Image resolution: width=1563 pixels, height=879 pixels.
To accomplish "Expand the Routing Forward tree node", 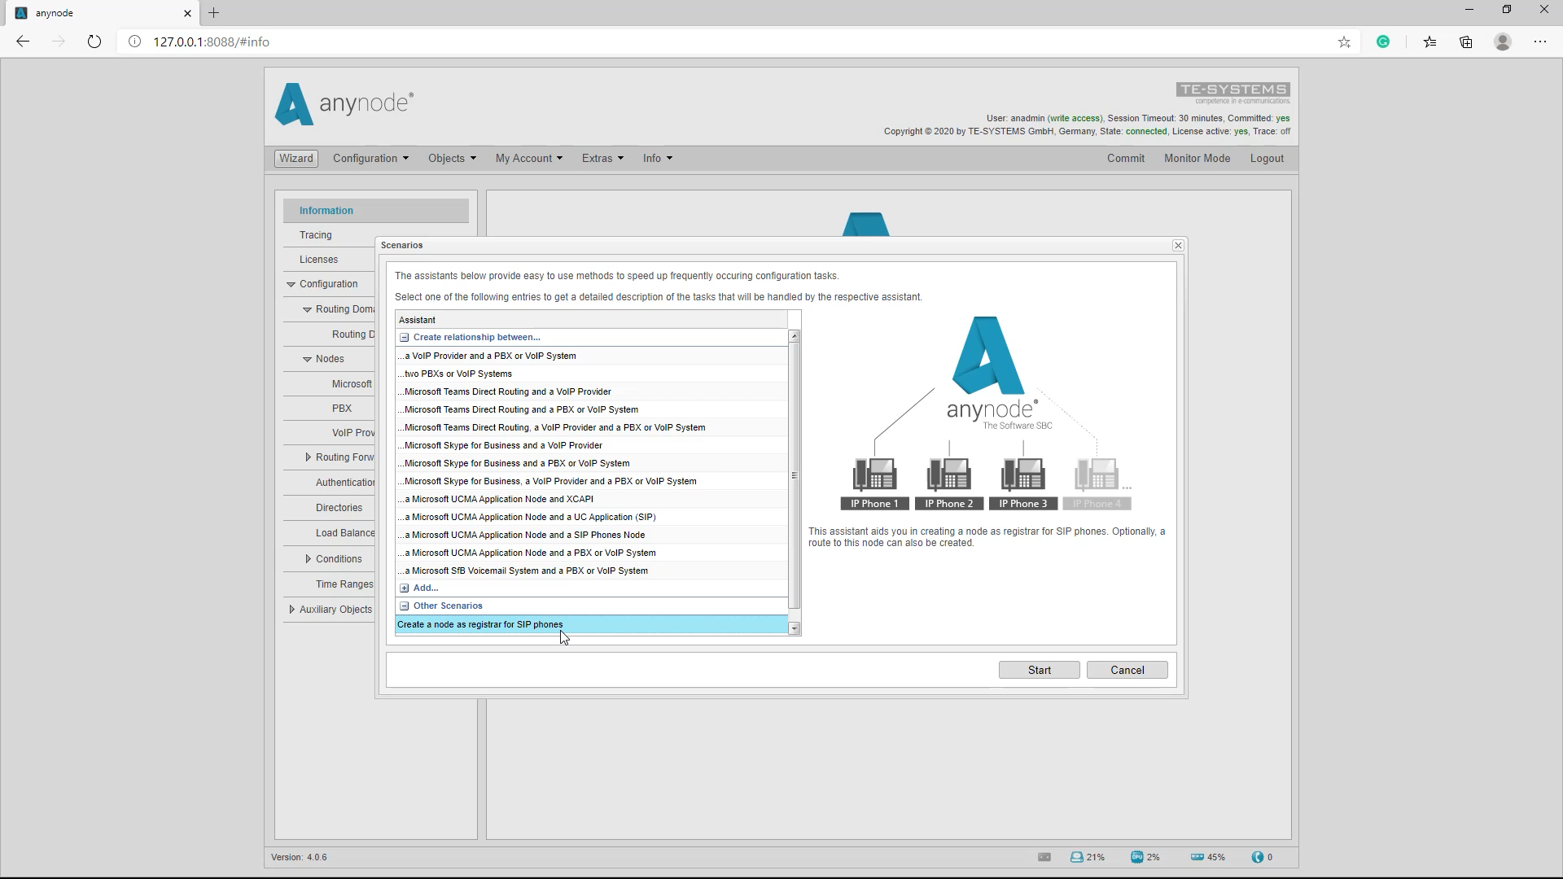I will pos(308,457).
